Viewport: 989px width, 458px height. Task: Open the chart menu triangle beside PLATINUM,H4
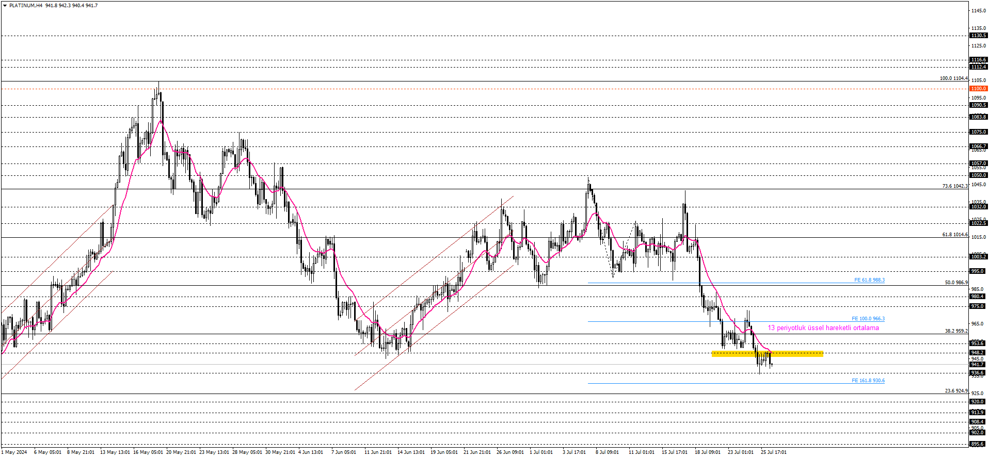coord(5,6)
